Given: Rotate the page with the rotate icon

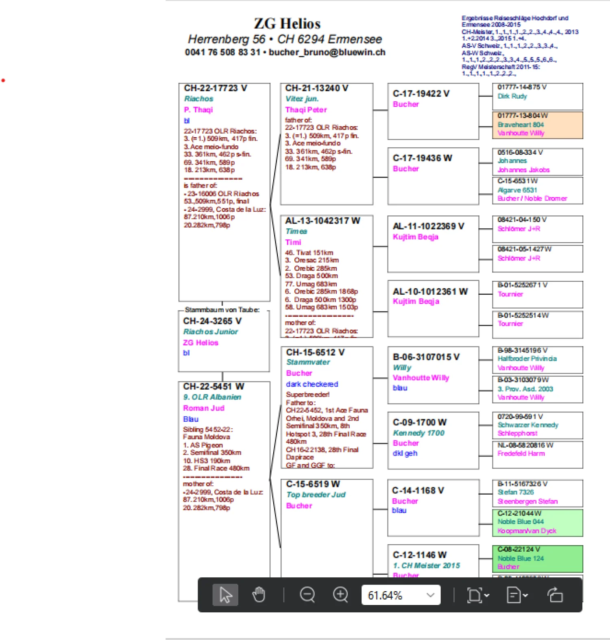Looking at the screenshot, I should pos(555,595).
